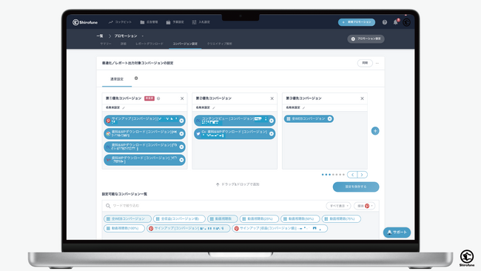The image size is (481, 271).
Task: Open the すべて表示 filter dropdown
Action: pos(338,206)
